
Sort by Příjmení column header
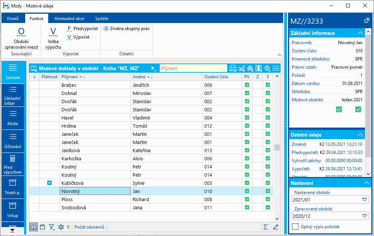[95, 77]
